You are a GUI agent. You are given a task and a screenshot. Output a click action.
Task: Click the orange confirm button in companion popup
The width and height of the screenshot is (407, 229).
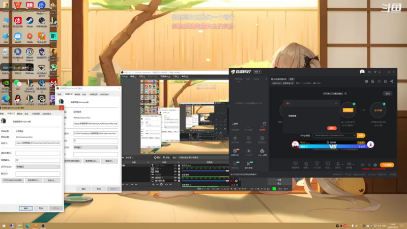[332, 128]
